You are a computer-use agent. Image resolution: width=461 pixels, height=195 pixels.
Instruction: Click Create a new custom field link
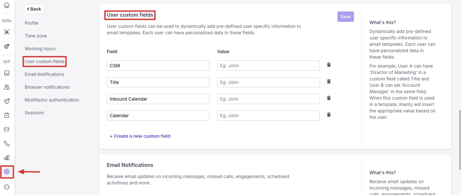tap(140, 136)
